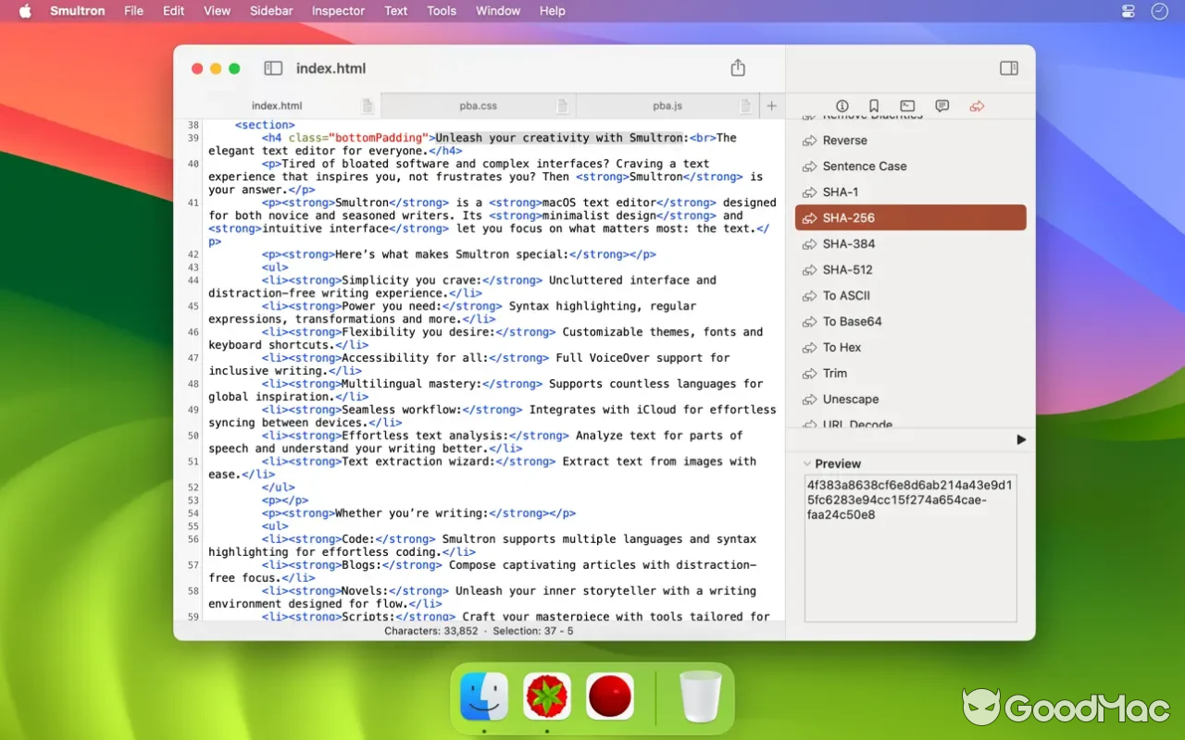Click the sidebar view icon left of index.html title

(272, 68)
